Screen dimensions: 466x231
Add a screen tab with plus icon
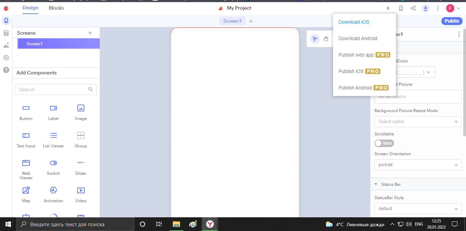click(x=251, y=21)
